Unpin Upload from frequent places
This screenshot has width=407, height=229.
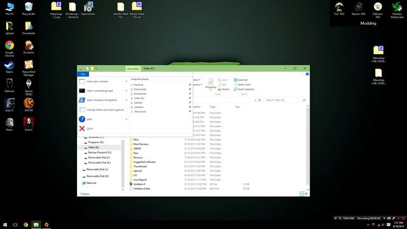coord(190,102)
